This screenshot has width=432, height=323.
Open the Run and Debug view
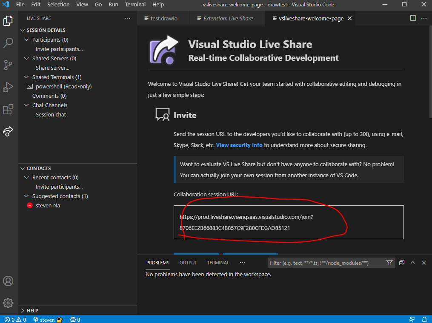8,87
